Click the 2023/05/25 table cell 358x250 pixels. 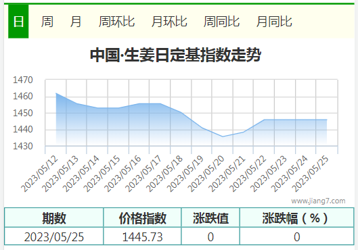pyautogui.click(x=54, y=237)
